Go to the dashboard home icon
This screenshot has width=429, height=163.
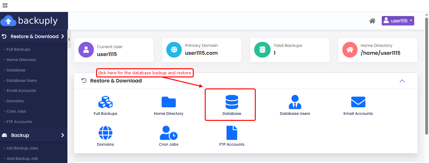tap(372, 21)
